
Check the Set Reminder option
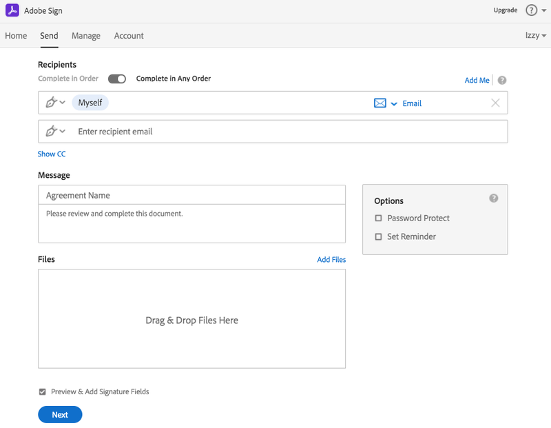(378, 236)
